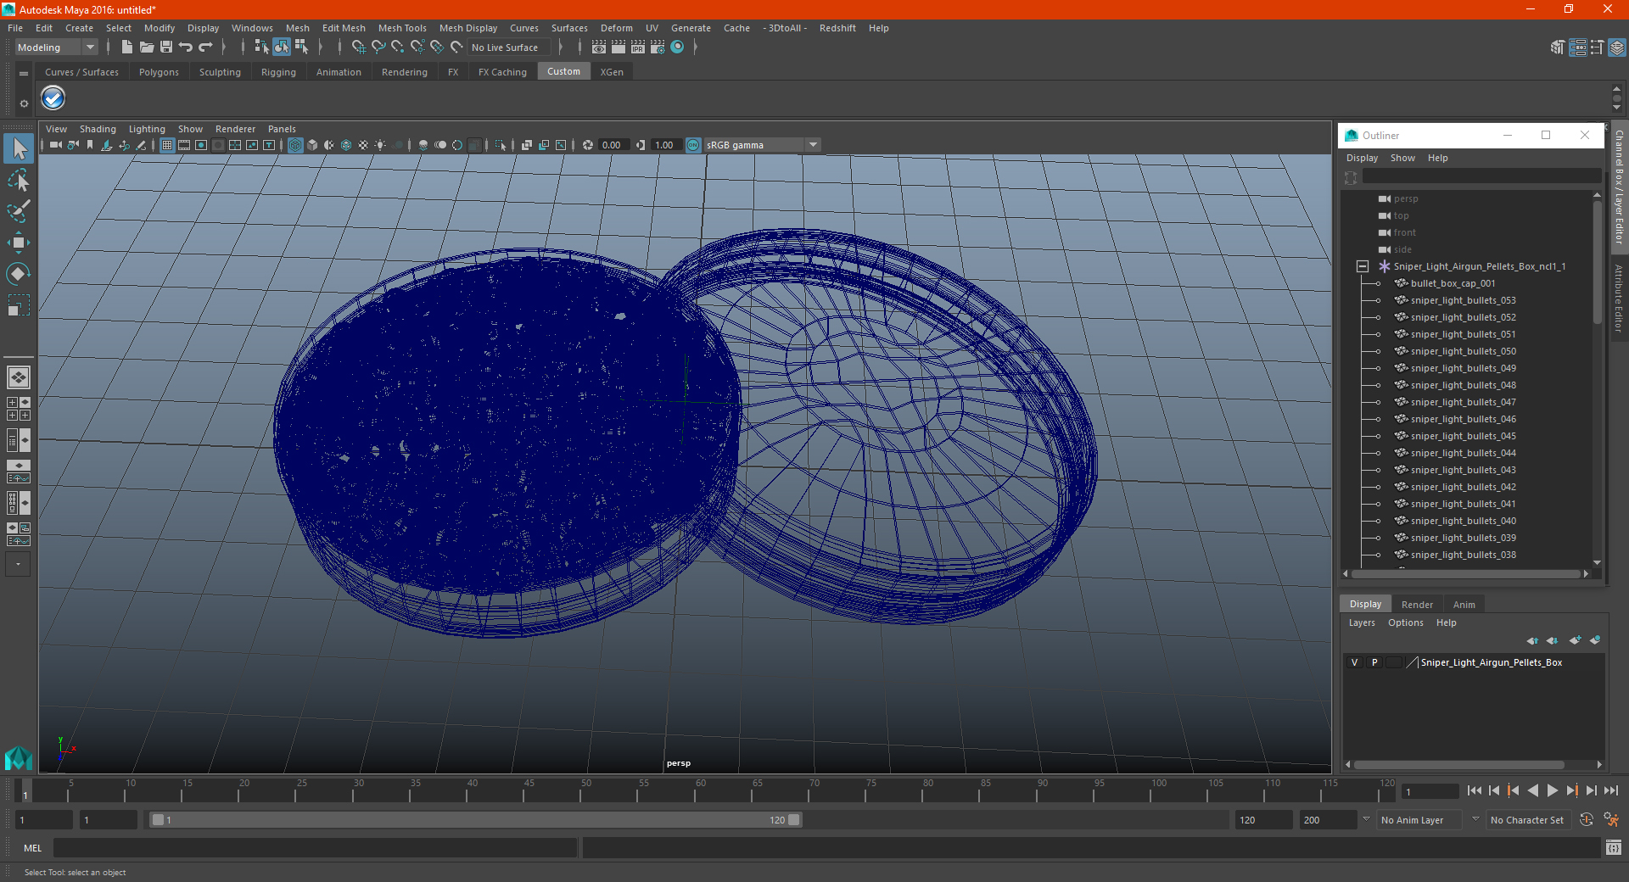This screenshot has width=1629, height=882.
Task: Open the Script Editor icon
Action: tap(1614, 847)
